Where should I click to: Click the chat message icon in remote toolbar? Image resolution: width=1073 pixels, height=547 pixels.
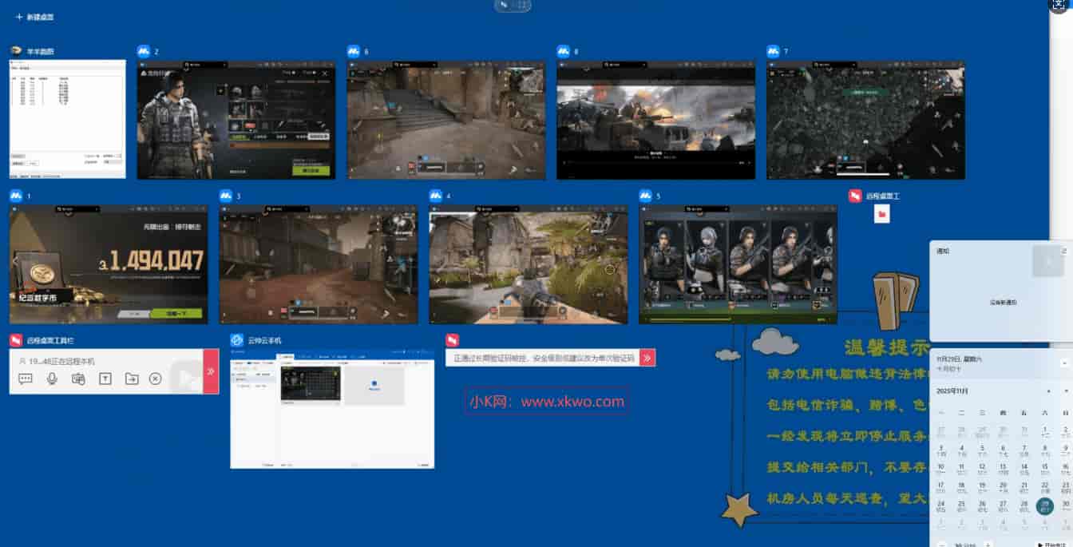click(x=26, y=379)
